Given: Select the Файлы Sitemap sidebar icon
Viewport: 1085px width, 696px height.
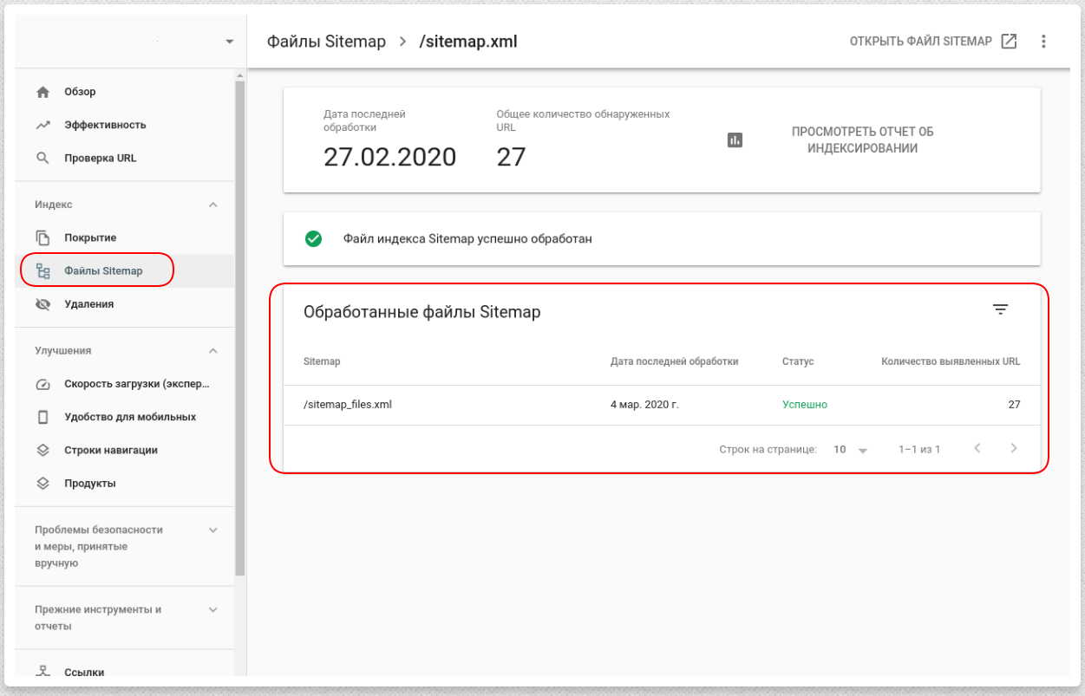Looking at the screenshot, I should coord(41,270).
